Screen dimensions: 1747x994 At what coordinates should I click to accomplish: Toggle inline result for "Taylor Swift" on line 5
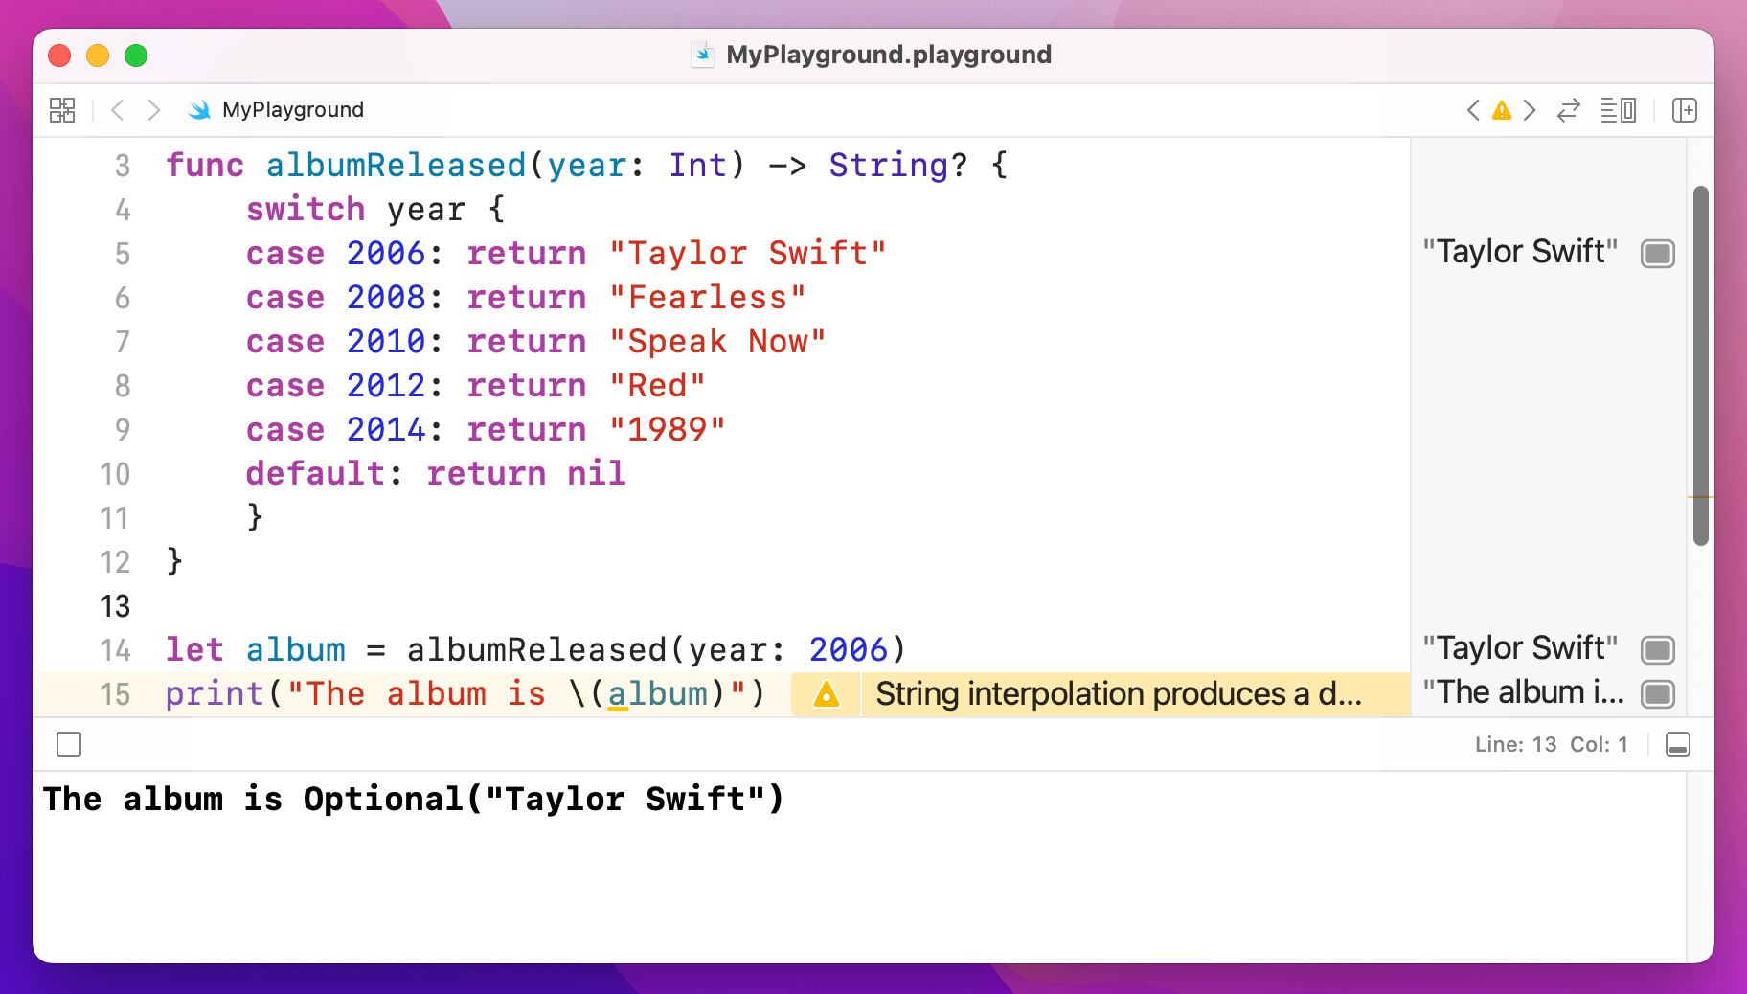point(1658,254)
